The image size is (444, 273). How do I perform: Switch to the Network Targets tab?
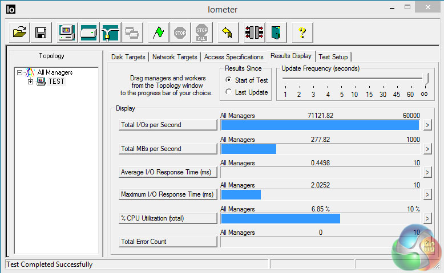coord(175,57)
